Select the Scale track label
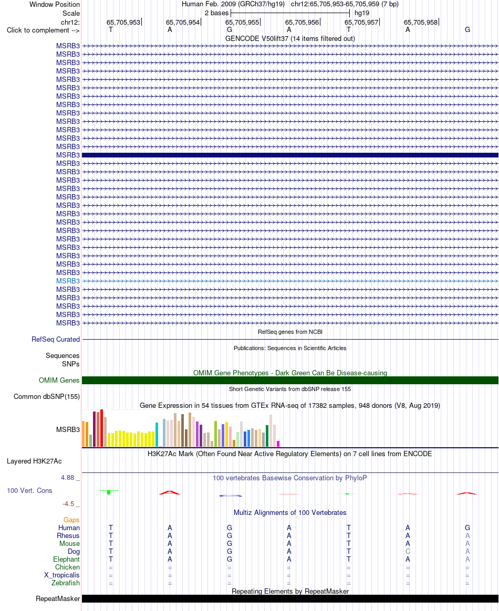The image size is (499, 611). pos(71,13)
